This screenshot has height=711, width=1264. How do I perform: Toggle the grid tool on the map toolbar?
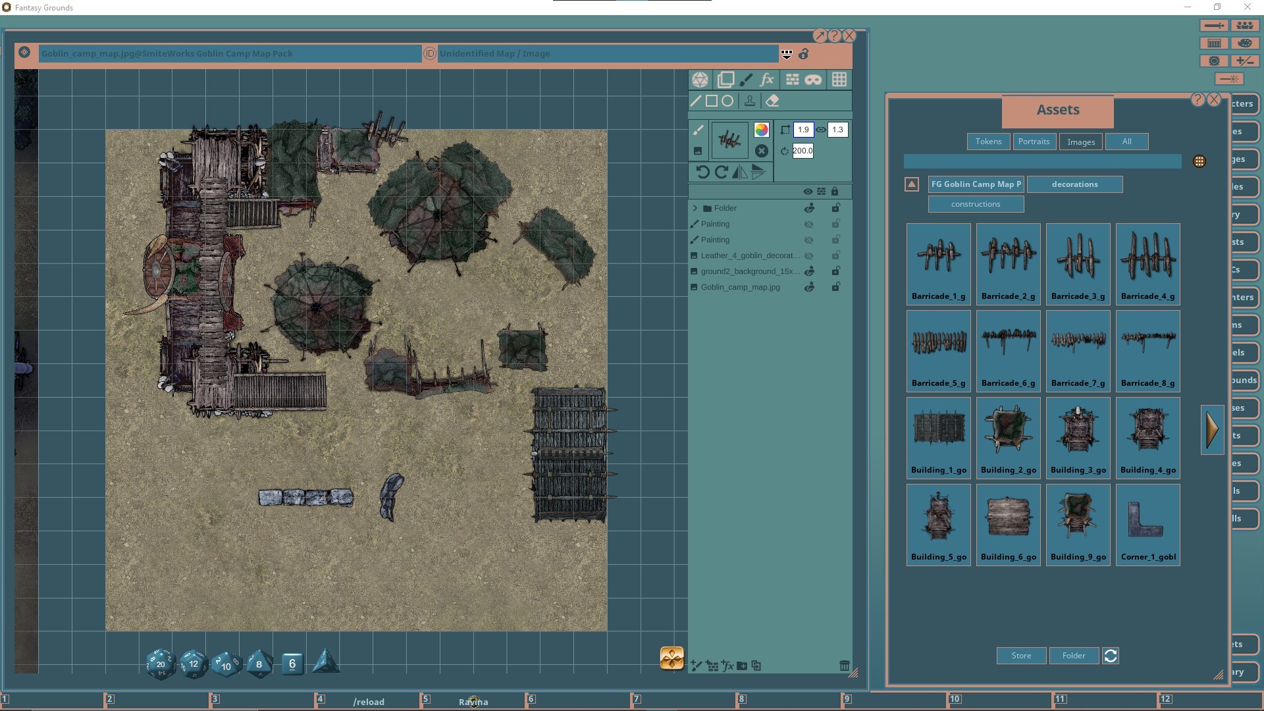(x=839, y=79)
